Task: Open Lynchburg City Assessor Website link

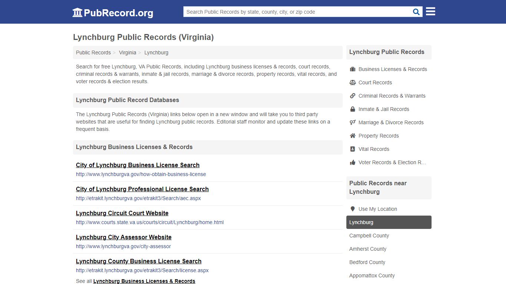Action: point(124,237)
